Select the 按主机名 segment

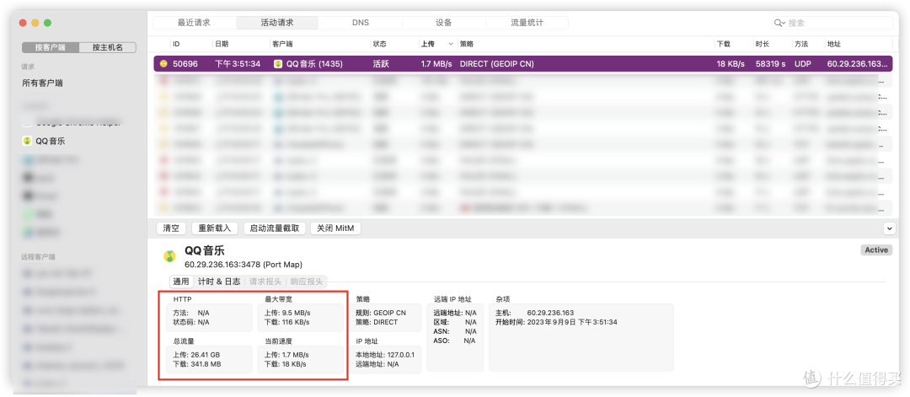pos(107,47)
